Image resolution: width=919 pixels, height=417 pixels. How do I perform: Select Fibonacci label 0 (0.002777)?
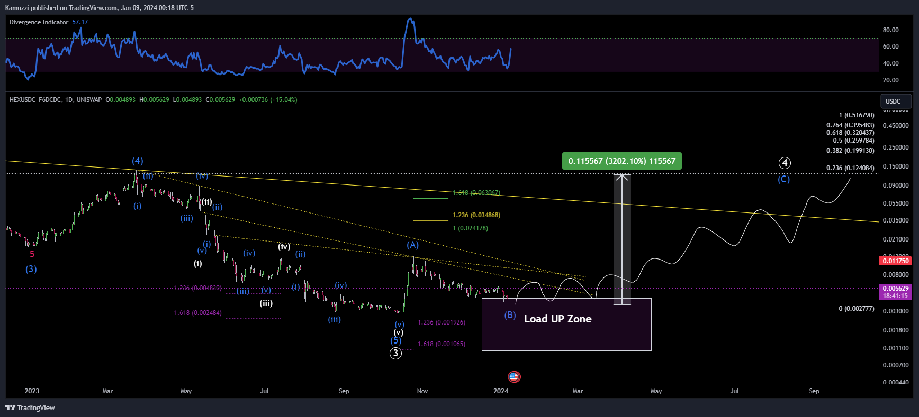857,309
